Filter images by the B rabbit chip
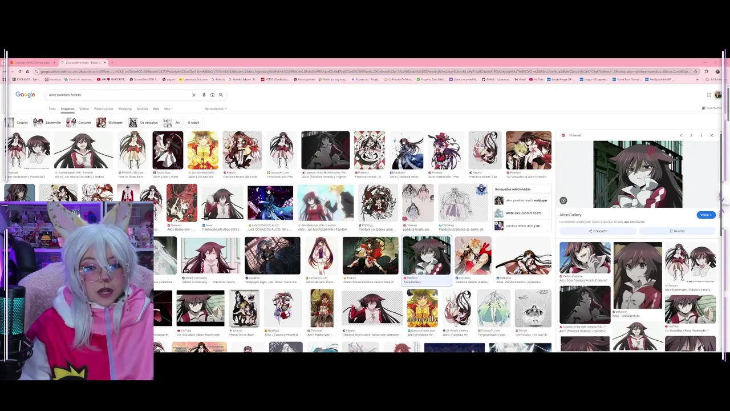Viewport: 730px width, 411px height. (194, 122)
